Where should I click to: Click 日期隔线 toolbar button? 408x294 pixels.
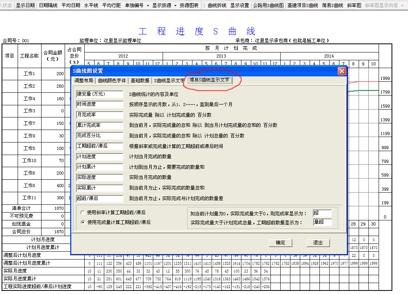tap(48, 5)
